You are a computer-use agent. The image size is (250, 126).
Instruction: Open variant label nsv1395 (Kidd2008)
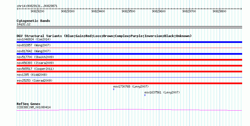click(32, 75)
